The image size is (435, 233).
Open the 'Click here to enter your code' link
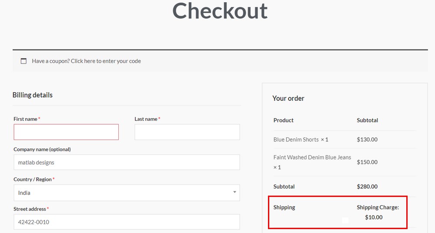(x=106, y=61)
